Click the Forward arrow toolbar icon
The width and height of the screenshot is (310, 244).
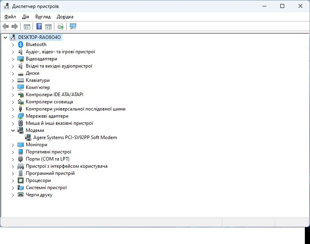pyautogui.click(x=14, y=26)
